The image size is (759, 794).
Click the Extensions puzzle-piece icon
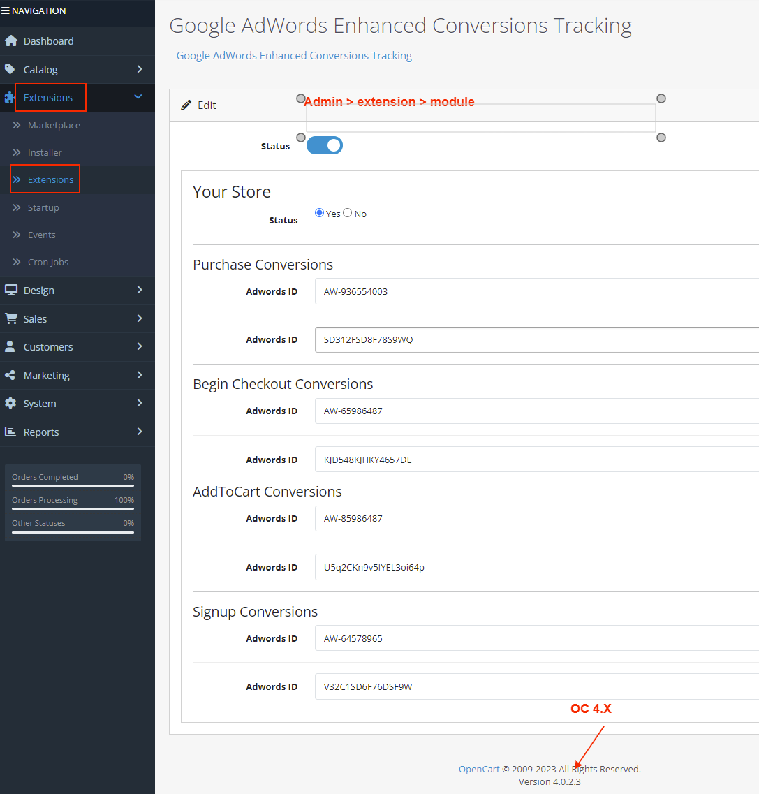[11, 97]
